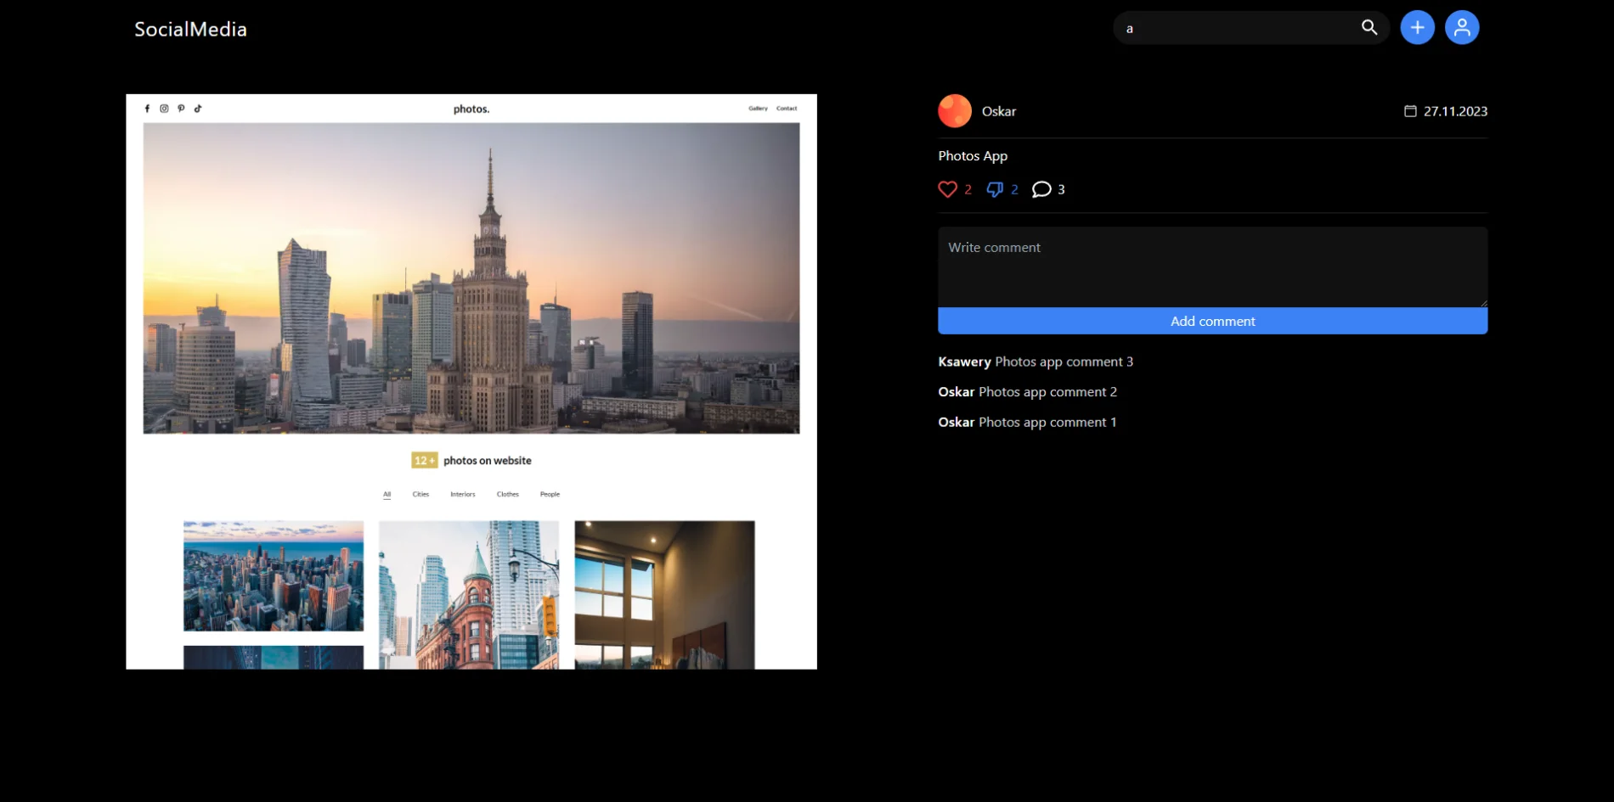Click the search magnifier icon

1369,27
